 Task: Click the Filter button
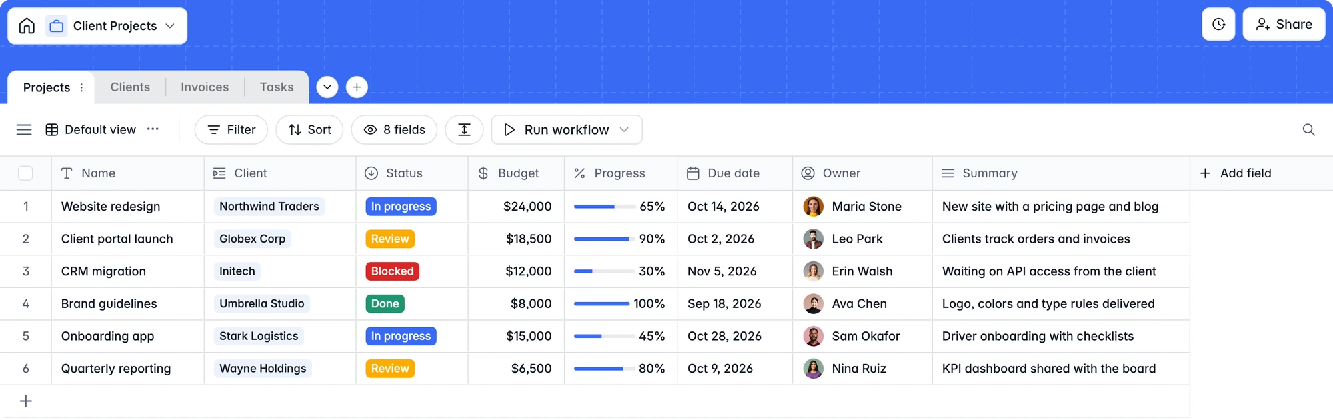point(231,129)
